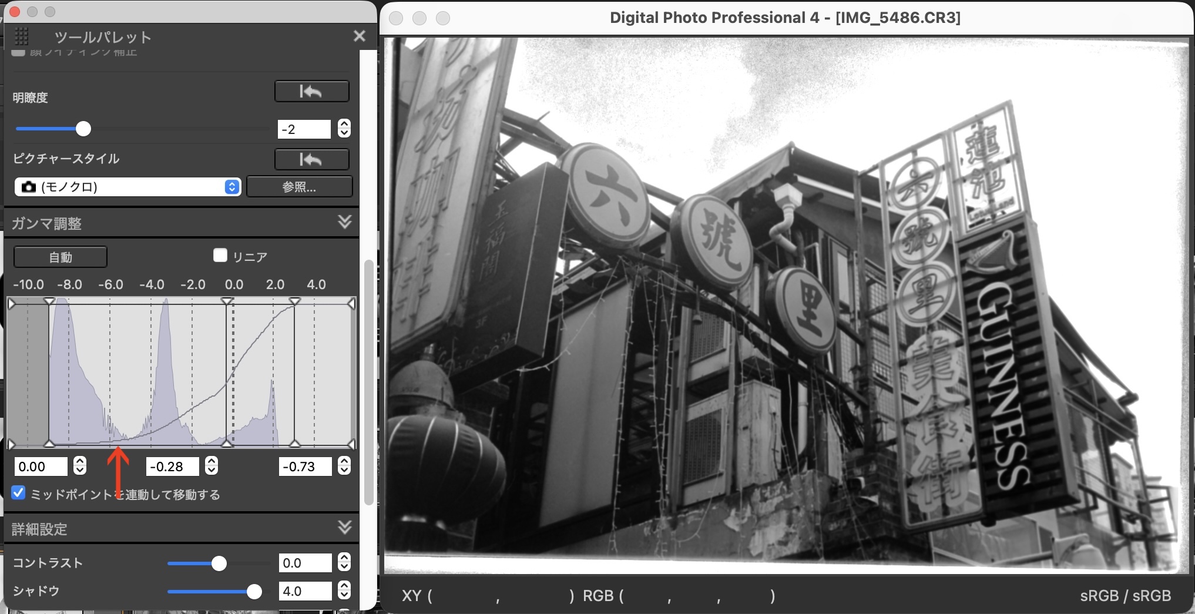Click the コントラスト slider handle
The image size is (1195, 614).
point(219,563)
